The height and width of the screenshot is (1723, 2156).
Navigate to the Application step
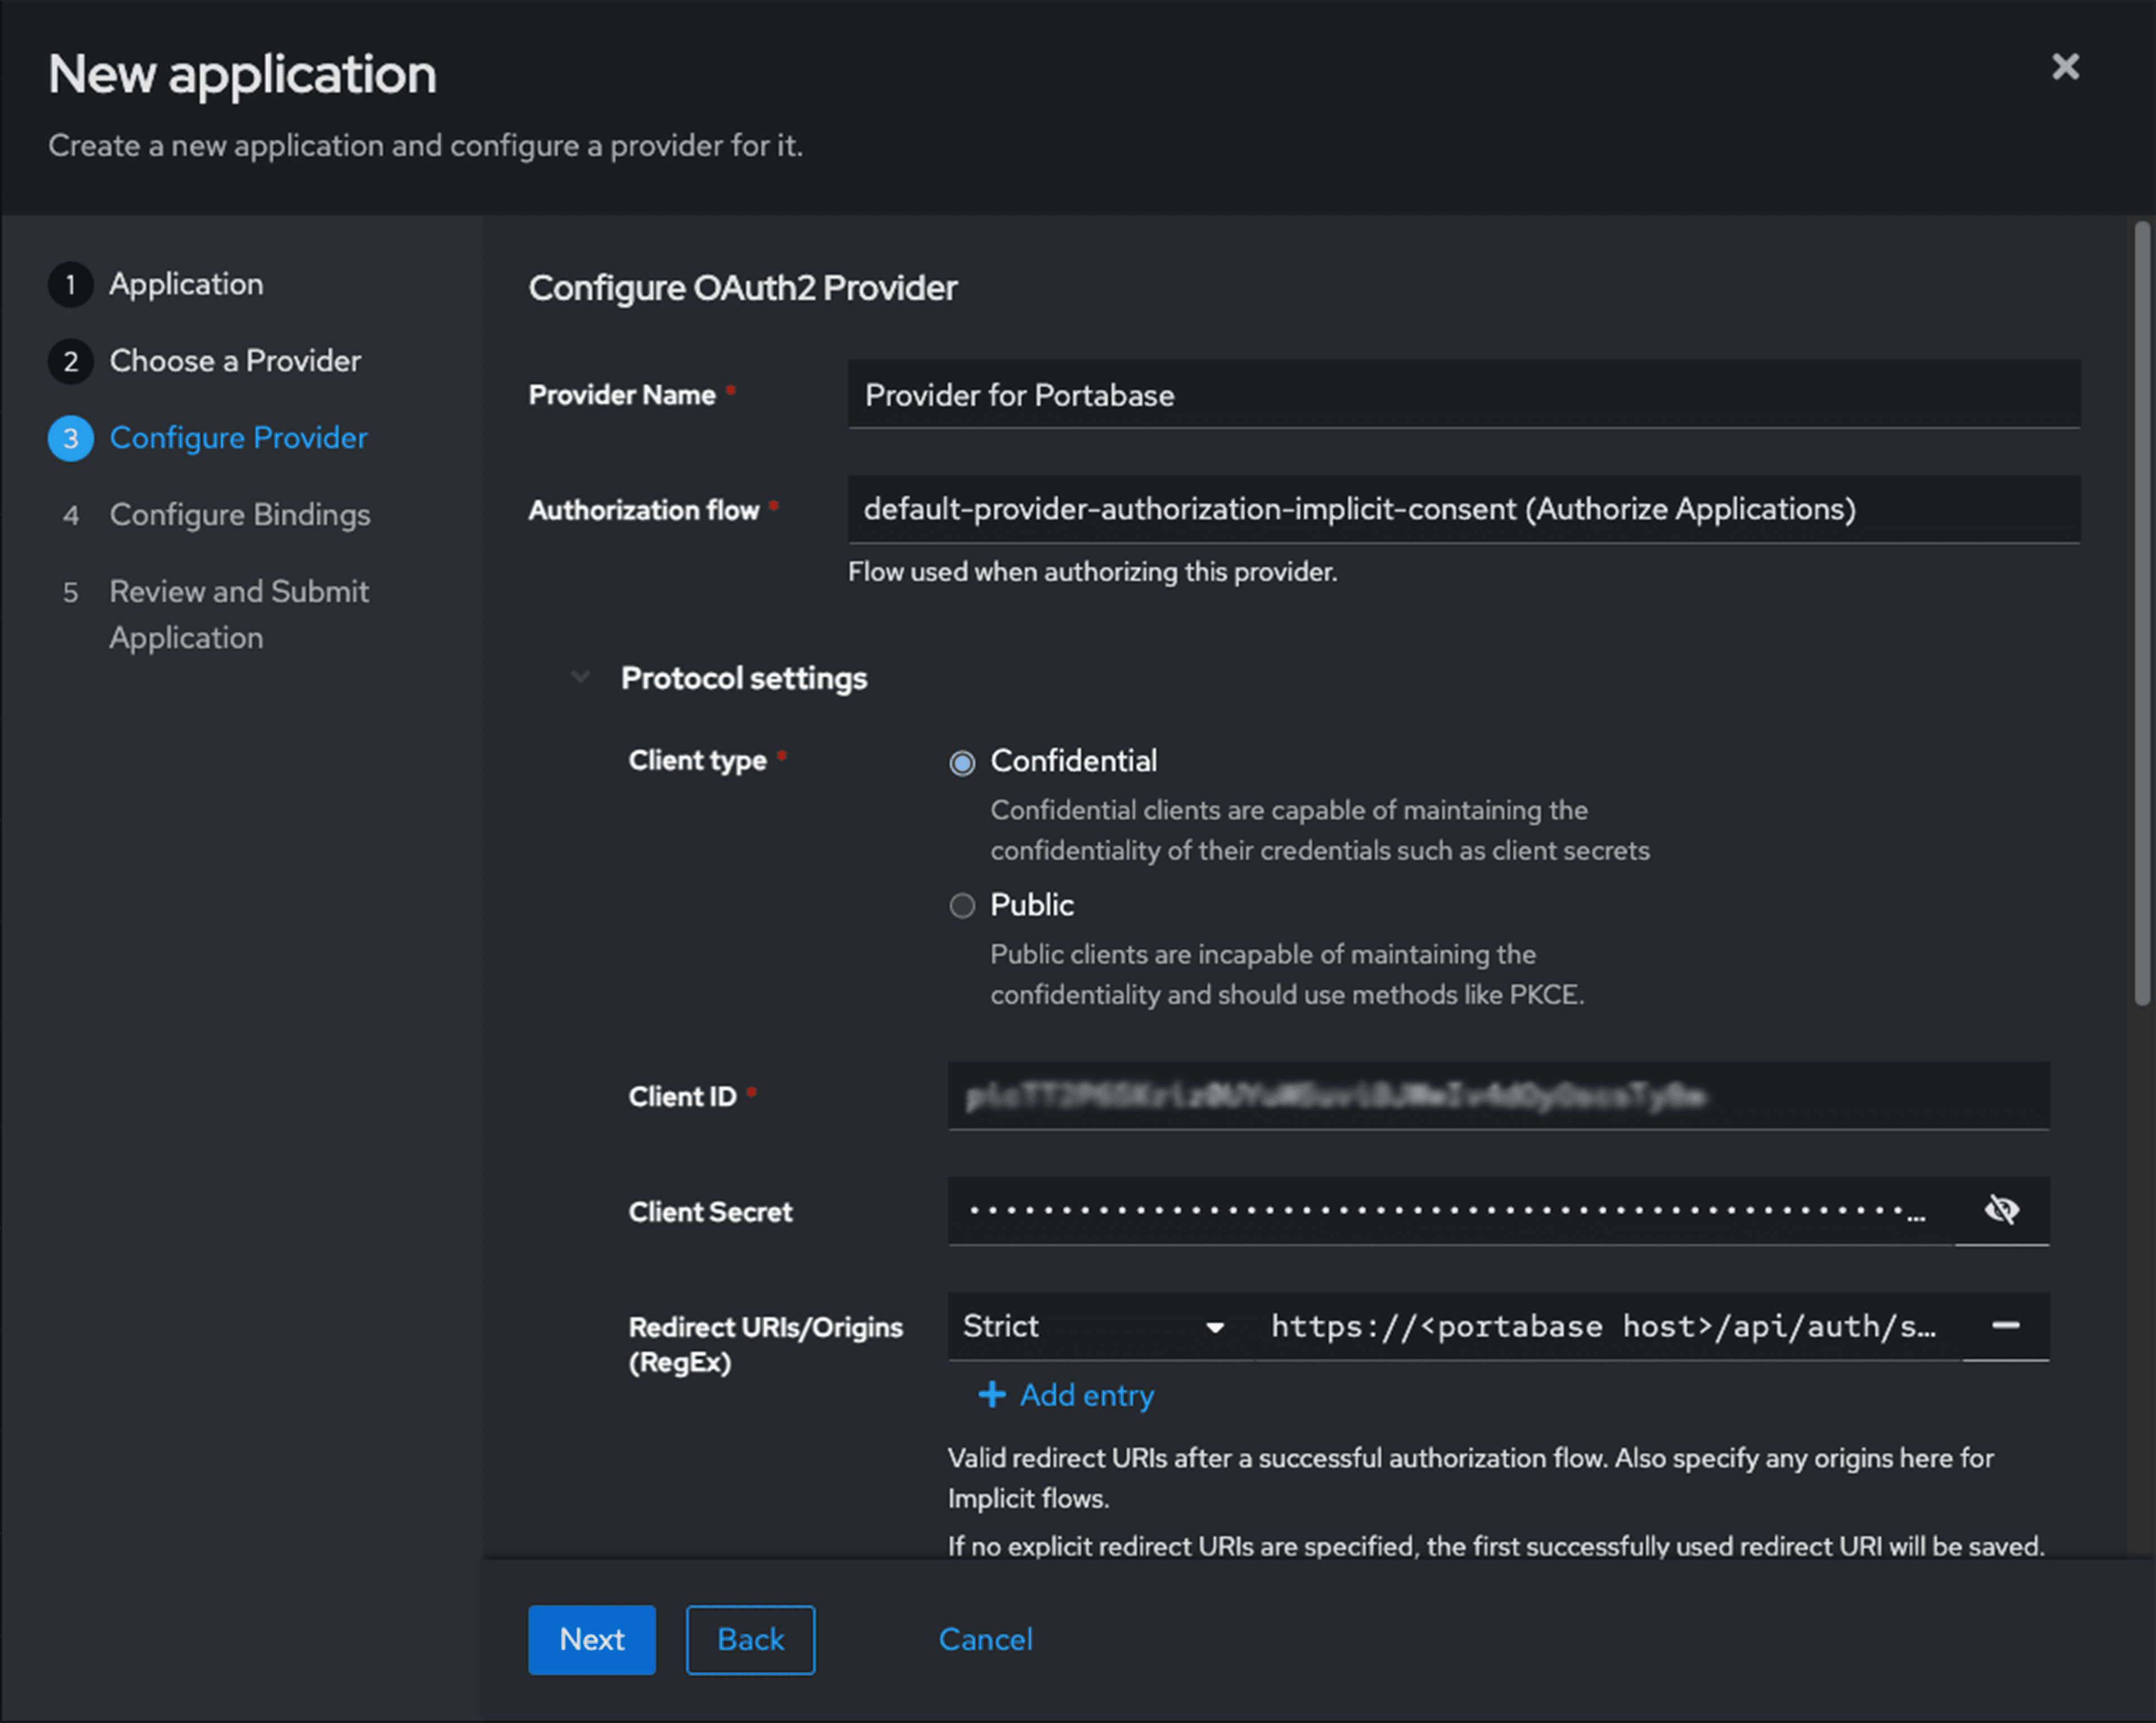coord(186,284)
